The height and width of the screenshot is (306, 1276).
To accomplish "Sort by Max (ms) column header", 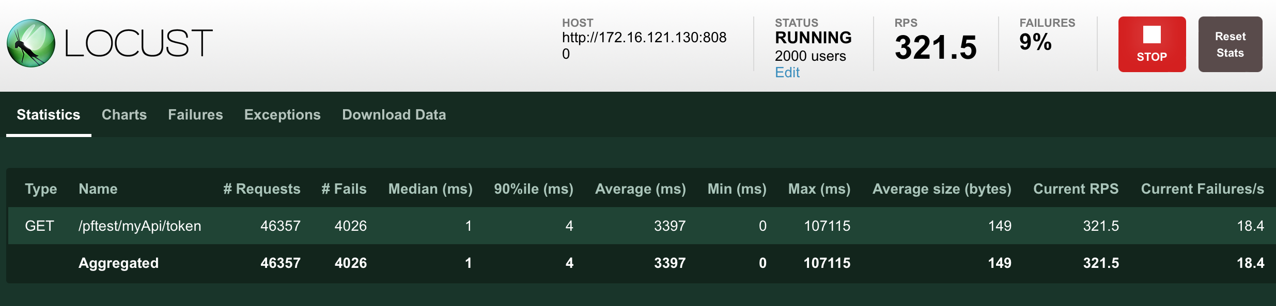I will 819,189.
